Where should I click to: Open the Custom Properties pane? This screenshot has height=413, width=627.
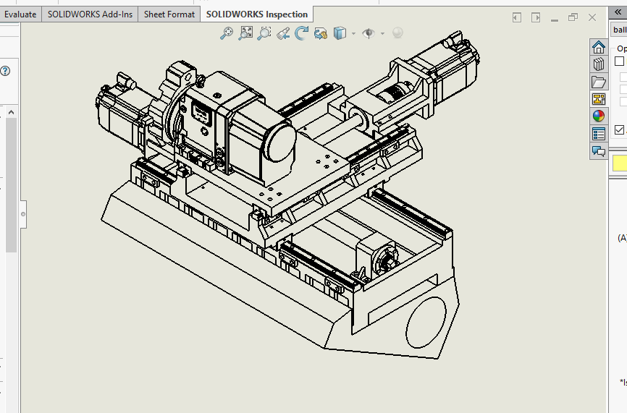(599, 134)
